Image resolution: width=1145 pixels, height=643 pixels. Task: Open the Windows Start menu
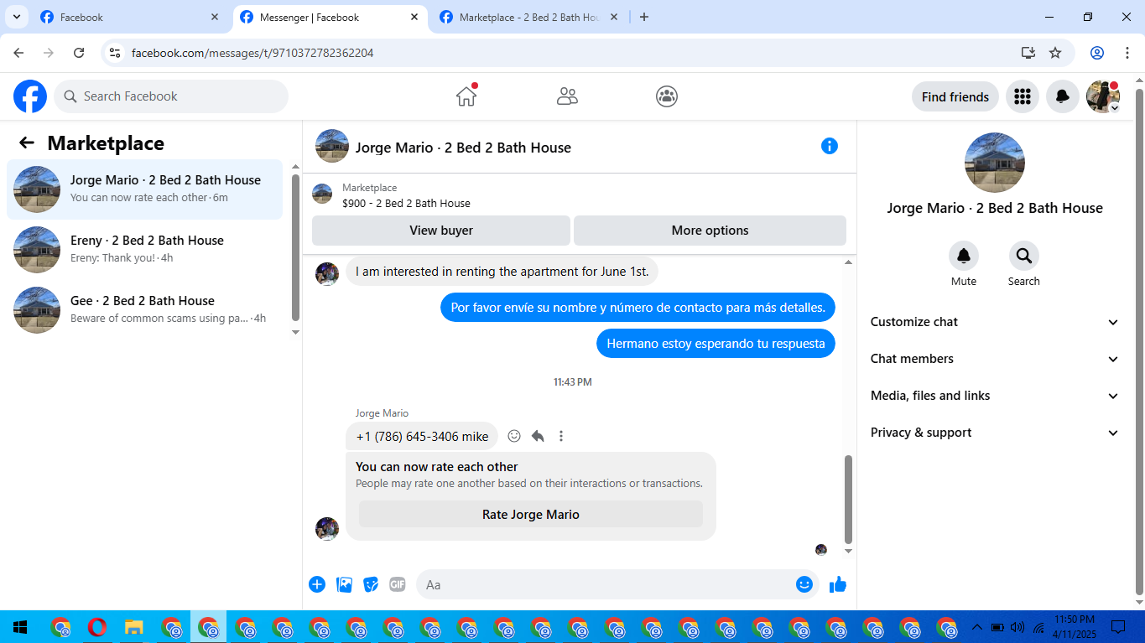point(19,627)
